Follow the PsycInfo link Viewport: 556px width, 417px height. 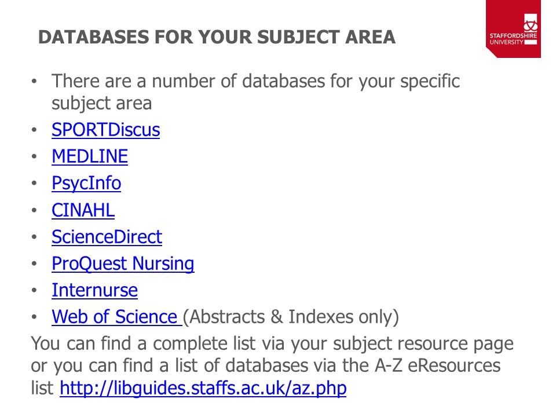(86, 184)
